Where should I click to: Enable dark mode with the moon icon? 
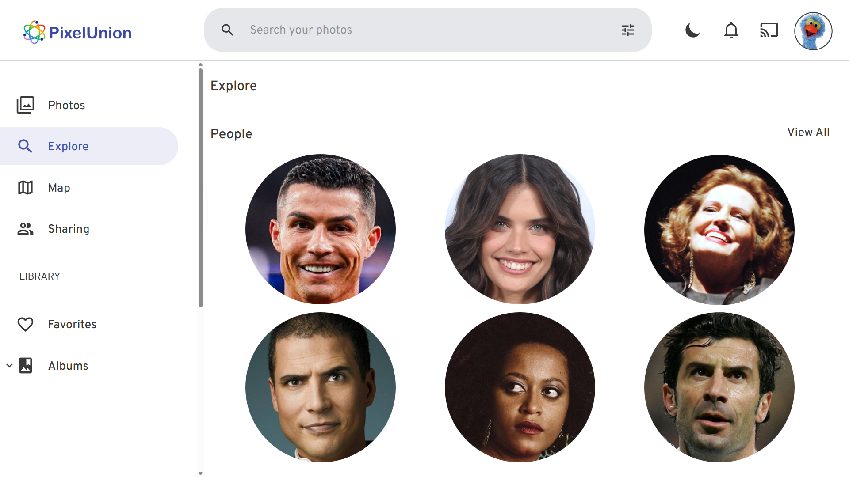point(692,30)
